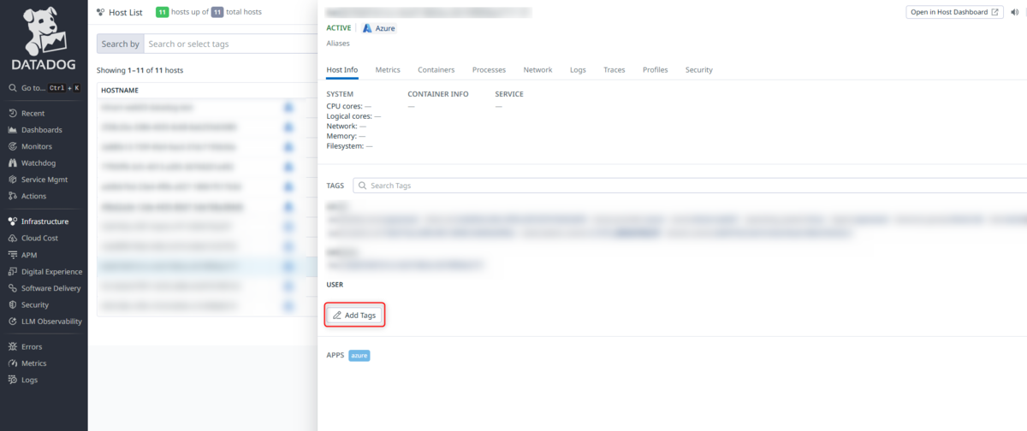Click the ACTIVE status label
The image size is (1027, 431).
(x=338, y=28)
